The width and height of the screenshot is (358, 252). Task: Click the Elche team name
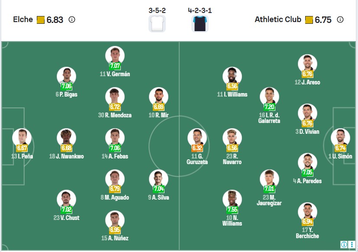click(x=23, y=19)
